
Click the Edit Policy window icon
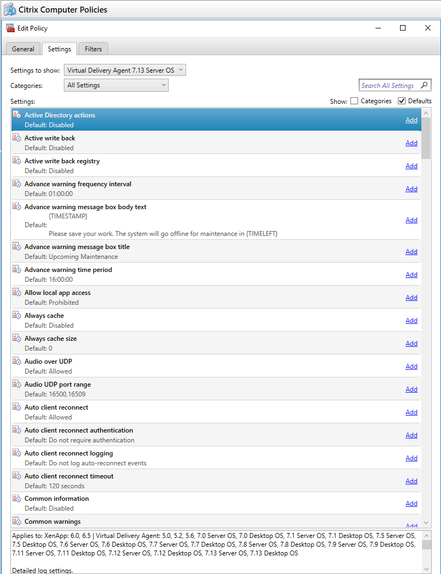pyautogui.click(x=10, y=28)
